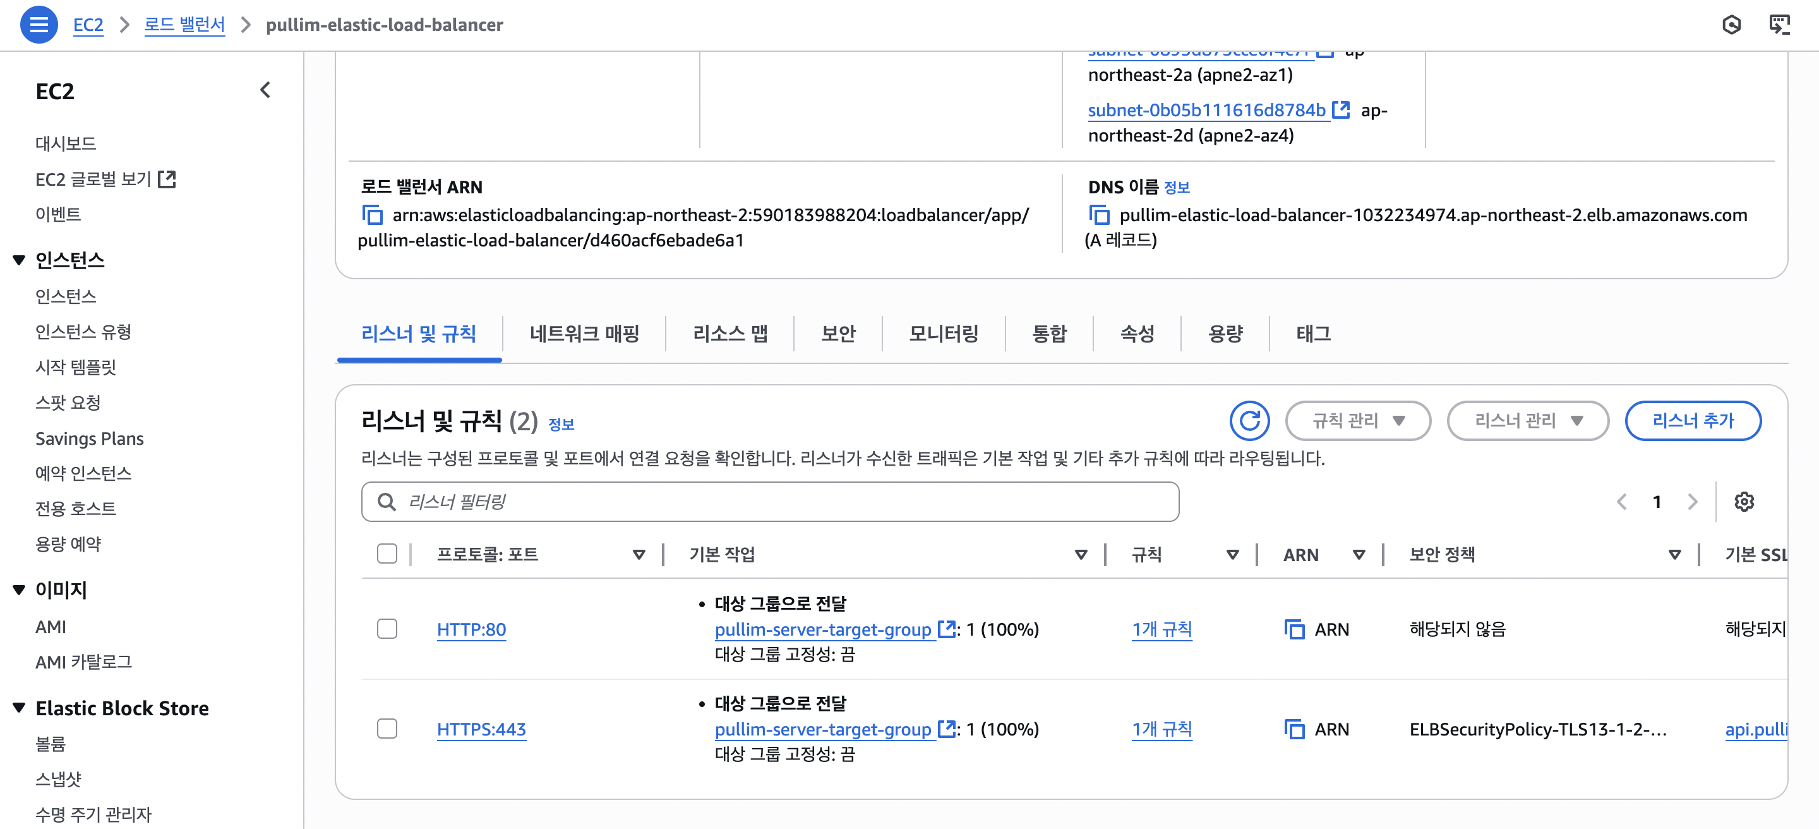This screenshot has width=1819, height=829.
Task: Click refresh icon in listeners panel
Action: (1249, 421)
